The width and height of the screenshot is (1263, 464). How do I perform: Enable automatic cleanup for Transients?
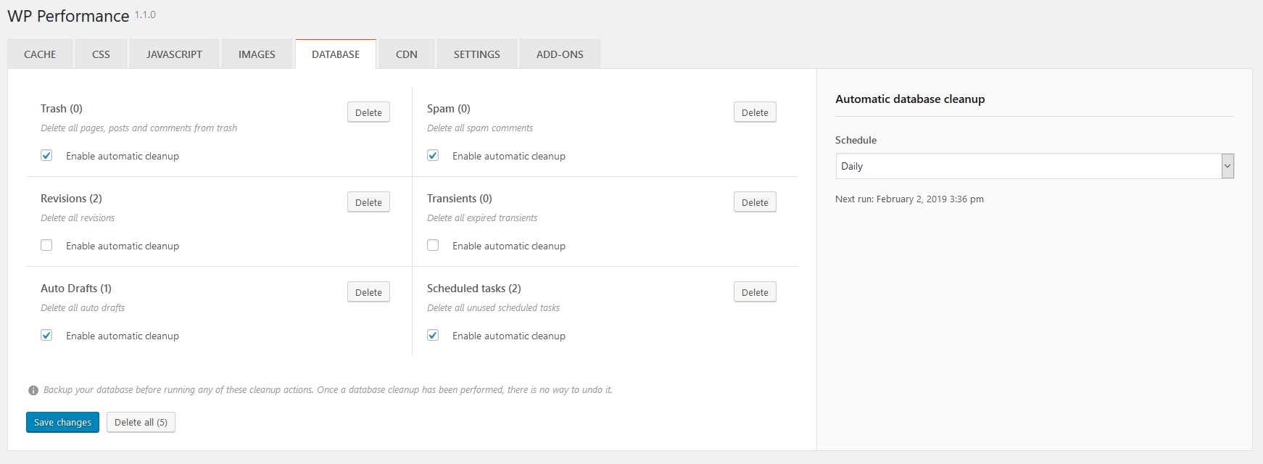433,246
